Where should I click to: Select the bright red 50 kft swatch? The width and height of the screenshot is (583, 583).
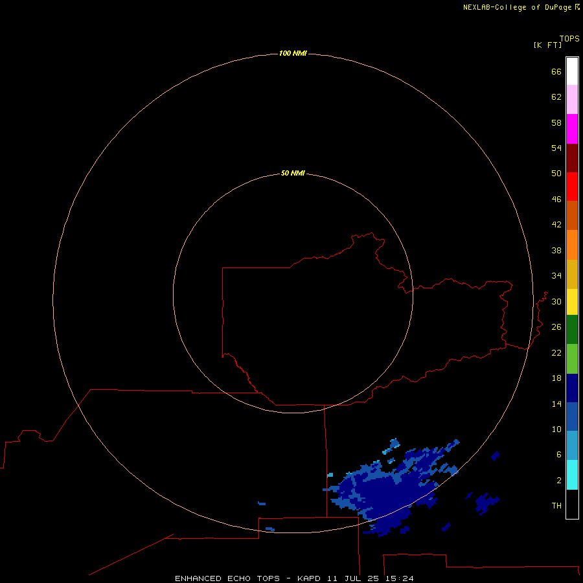(572, 187)
